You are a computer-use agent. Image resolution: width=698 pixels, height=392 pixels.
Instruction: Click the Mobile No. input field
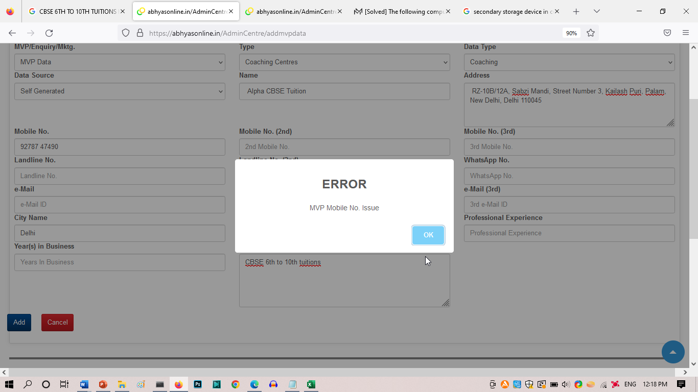[120, 147]
